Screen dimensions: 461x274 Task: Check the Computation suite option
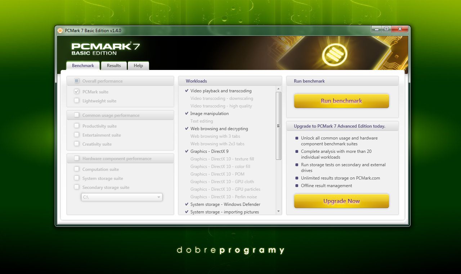pos(77,169)
